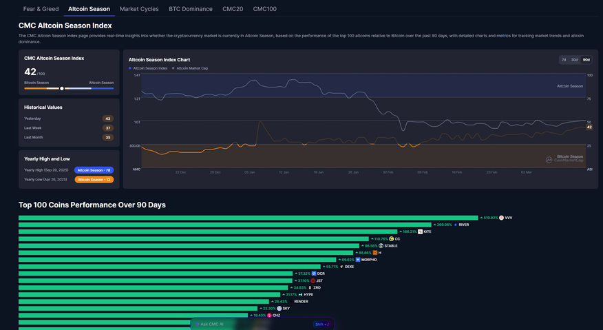Click the Shift + / shortcut badge

[322, 324]
